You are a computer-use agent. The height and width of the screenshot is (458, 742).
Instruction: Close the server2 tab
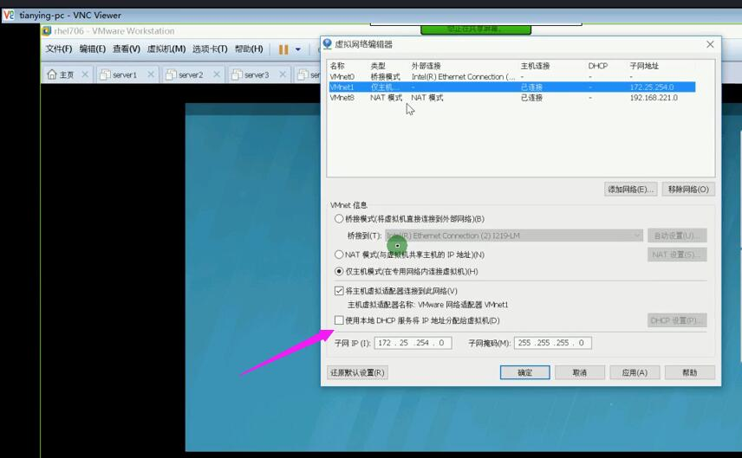point(216,74)
